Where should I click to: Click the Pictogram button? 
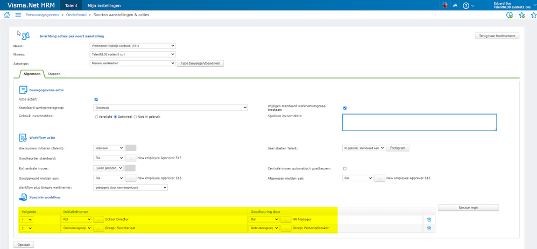[398, 148]
